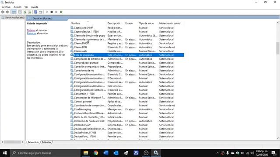
Task: Select CredentialEnrollmentMana... service
Action: pos(89,113)
